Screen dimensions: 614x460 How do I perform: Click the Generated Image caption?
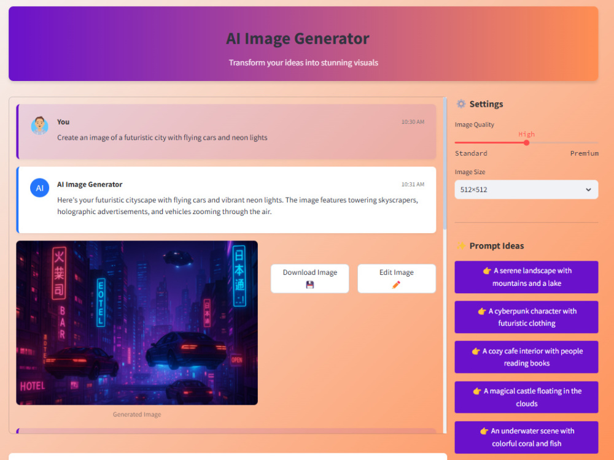tap(137, 414)
